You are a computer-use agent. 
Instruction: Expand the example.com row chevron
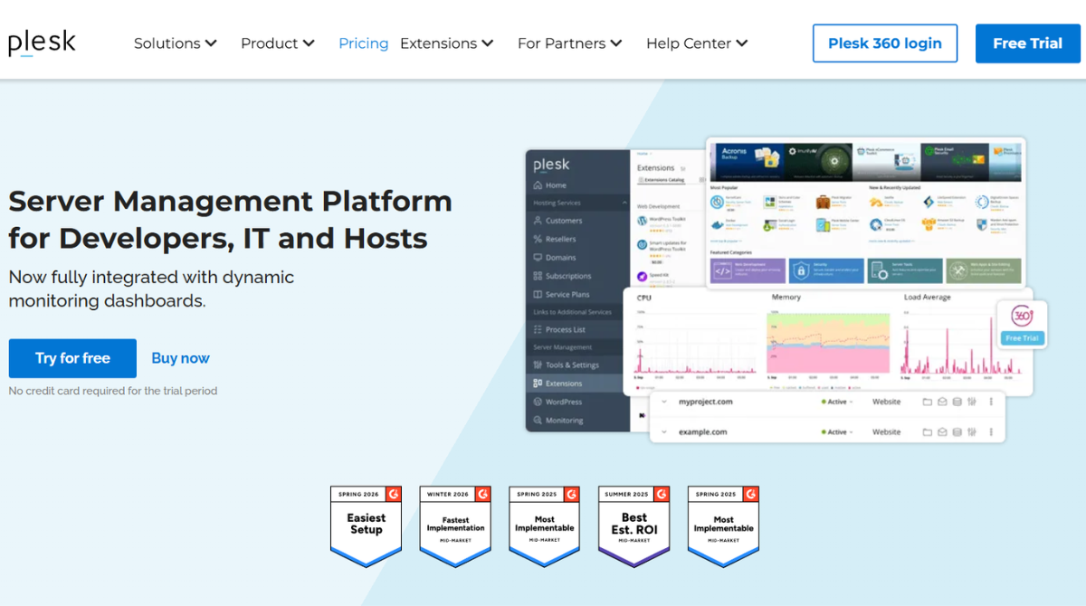pyautogui.click(x=663, y=431)
